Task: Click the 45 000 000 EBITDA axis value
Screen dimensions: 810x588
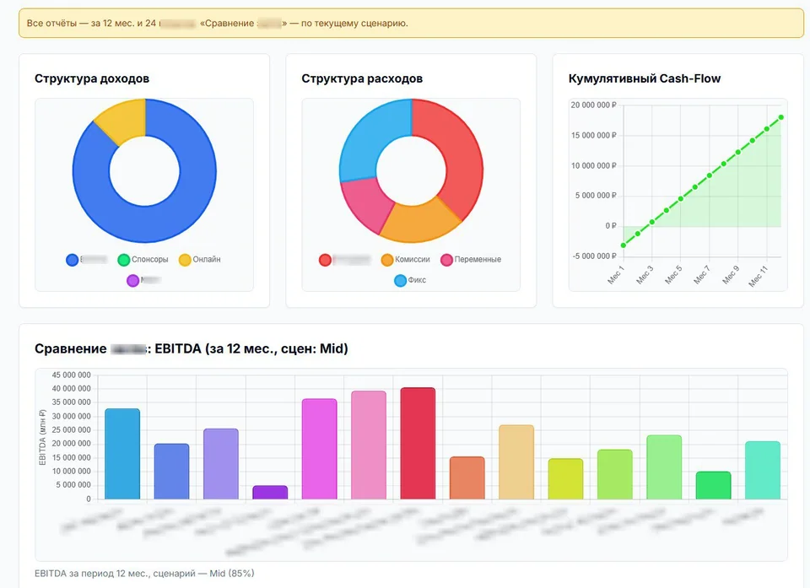Action: tap(71, 375)
